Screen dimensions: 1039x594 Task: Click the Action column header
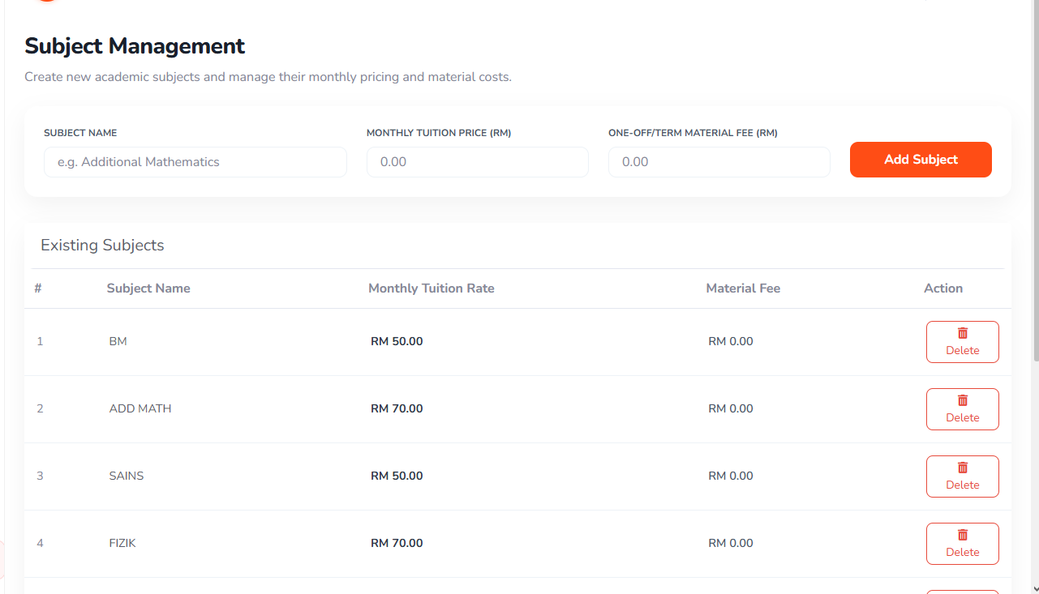(943, 288)
